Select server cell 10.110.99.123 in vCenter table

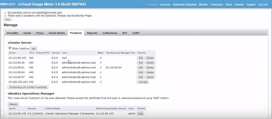tap(17, 58)
